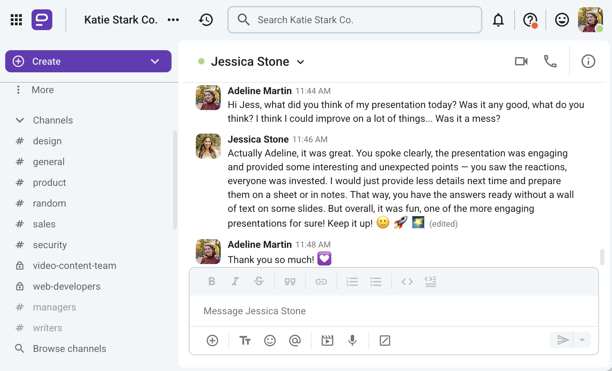Start a video call with Jessica Stone
Viewport: 612px width, 371px height.
pos(521,61)
